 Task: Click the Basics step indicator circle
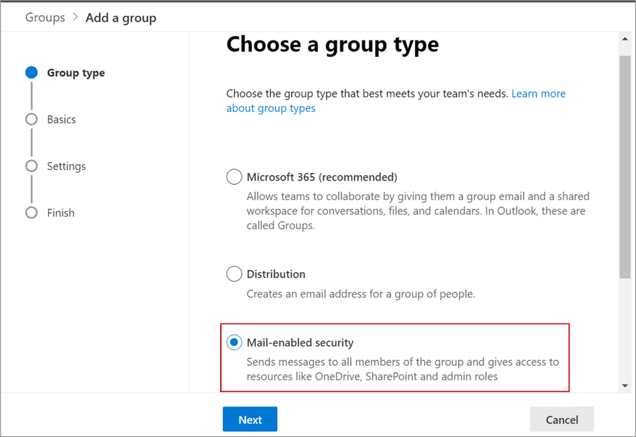coord(31,119)
